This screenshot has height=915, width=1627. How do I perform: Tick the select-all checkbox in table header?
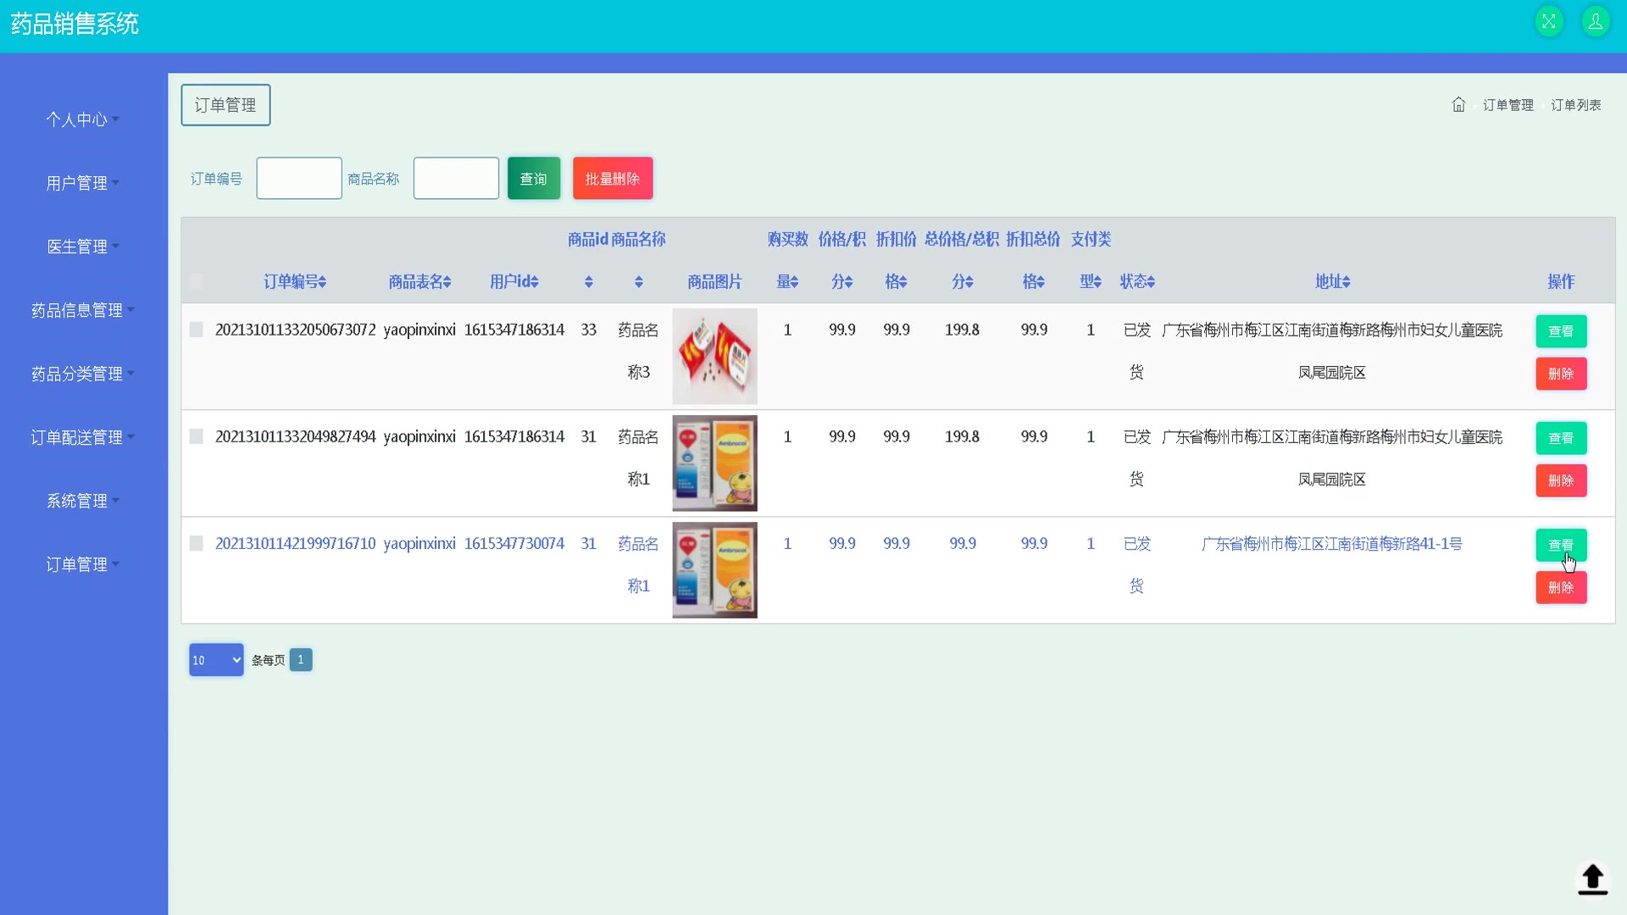(x=196, y=281)
